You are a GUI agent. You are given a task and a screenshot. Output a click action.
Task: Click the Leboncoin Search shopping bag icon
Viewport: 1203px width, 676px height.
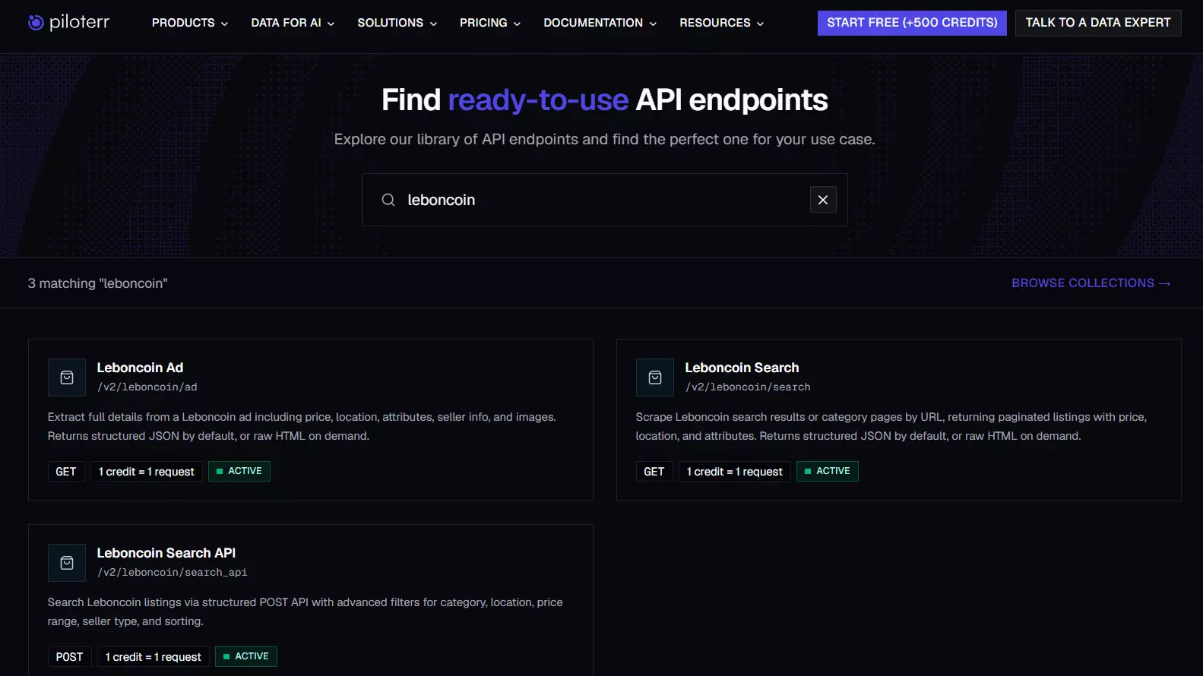pos(655,377)
